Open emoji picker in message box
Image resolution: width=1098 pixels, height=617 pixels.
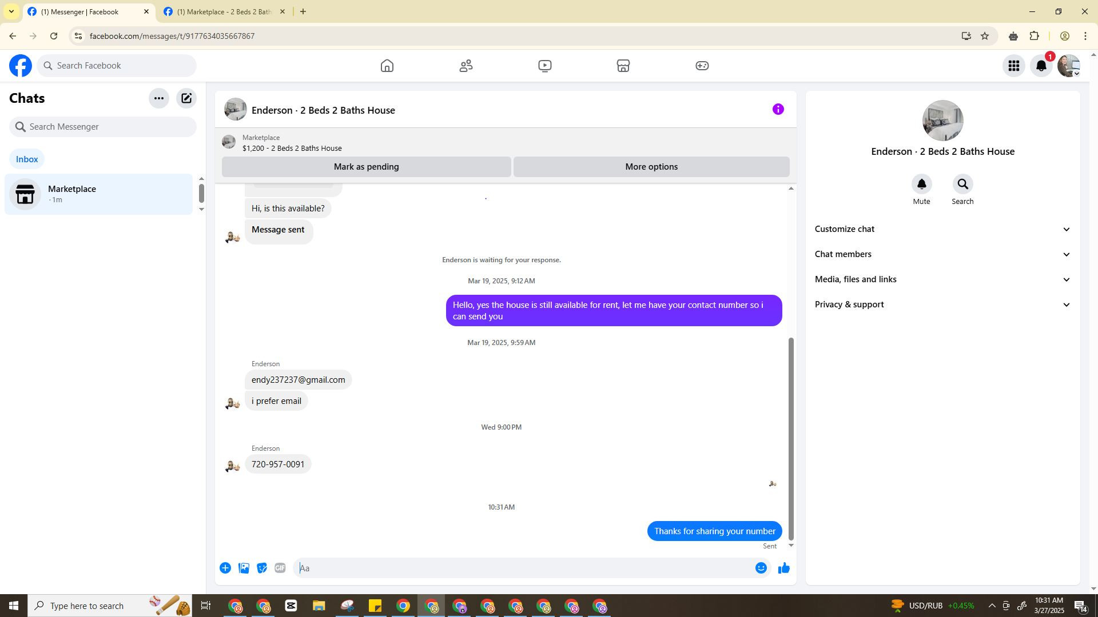tap(761, 568)
